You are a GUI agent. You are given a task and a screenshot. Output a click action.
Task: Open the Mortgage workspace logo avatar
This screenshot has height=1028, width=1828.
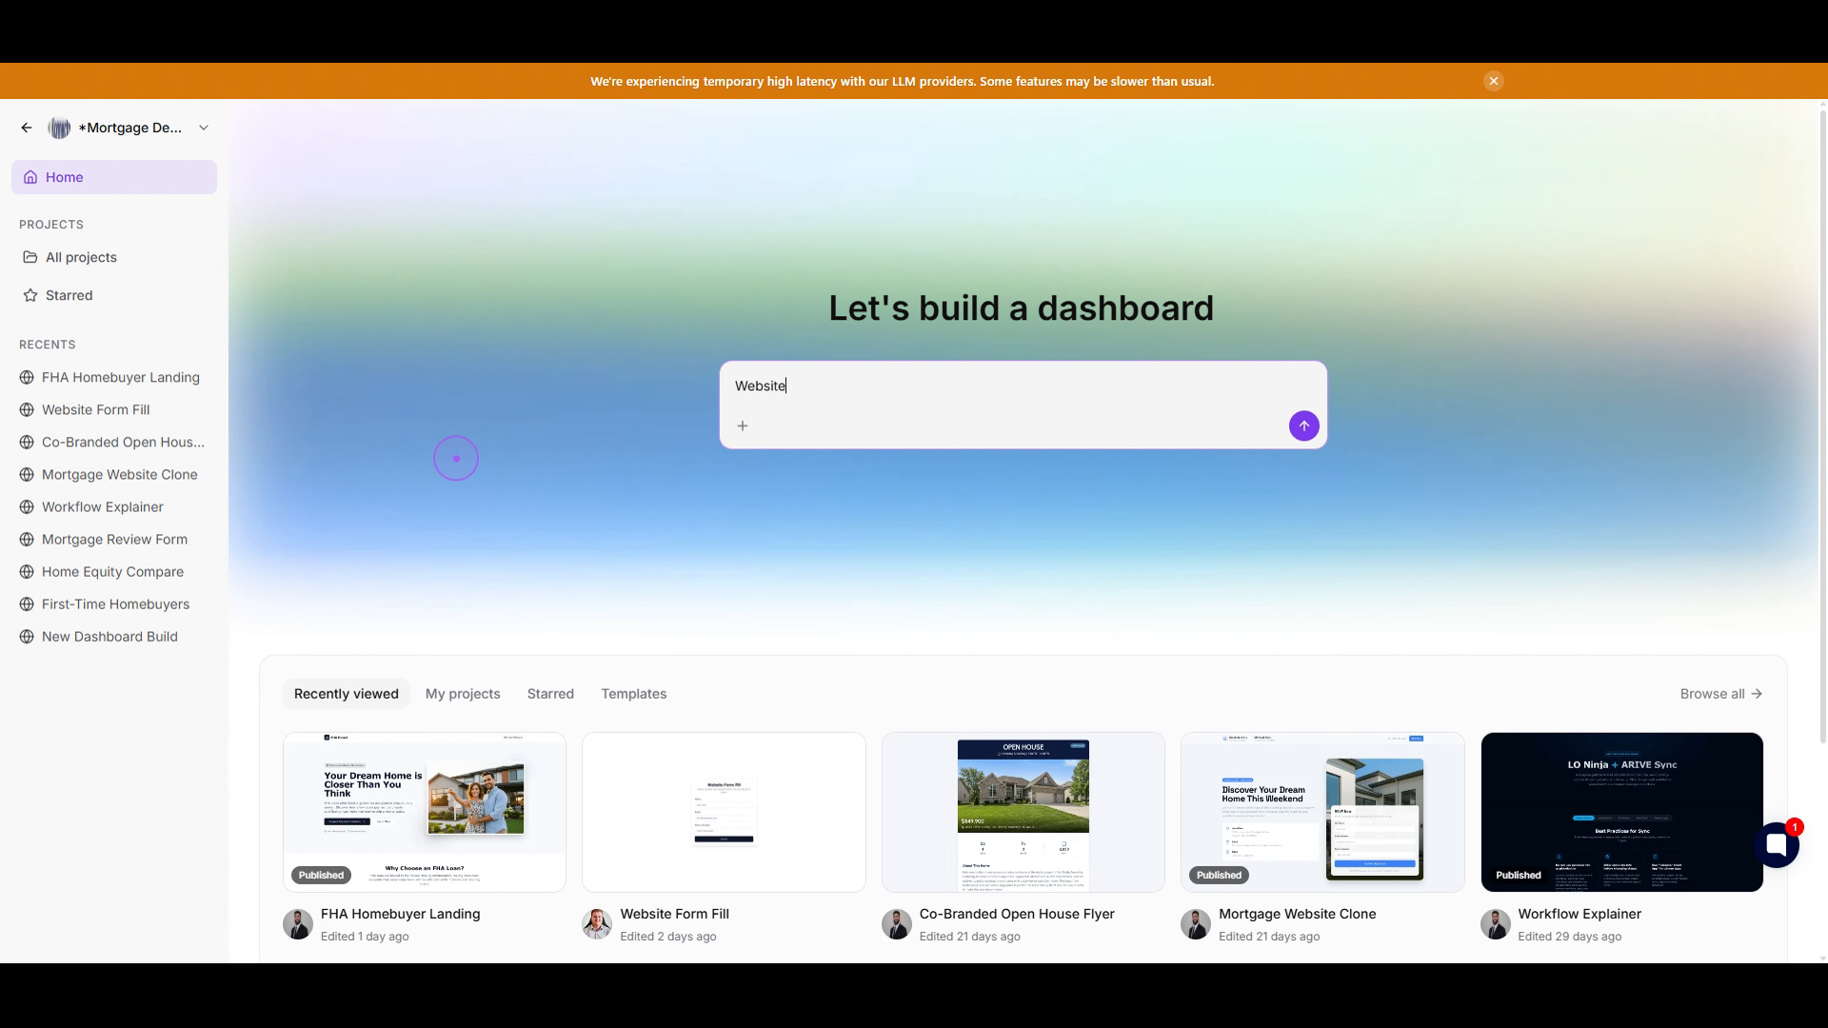coord(59,128)
